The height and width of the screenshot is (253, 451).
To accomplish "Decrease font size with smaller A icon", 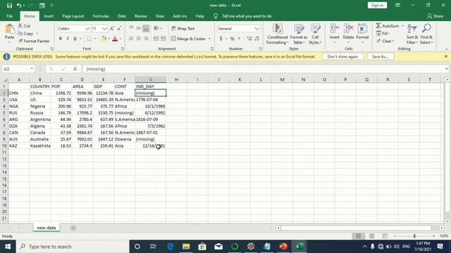I will coord(119,28).
